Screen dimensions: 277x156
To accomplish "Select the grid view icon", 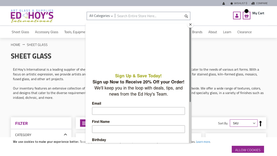I will tap(83, 123).
